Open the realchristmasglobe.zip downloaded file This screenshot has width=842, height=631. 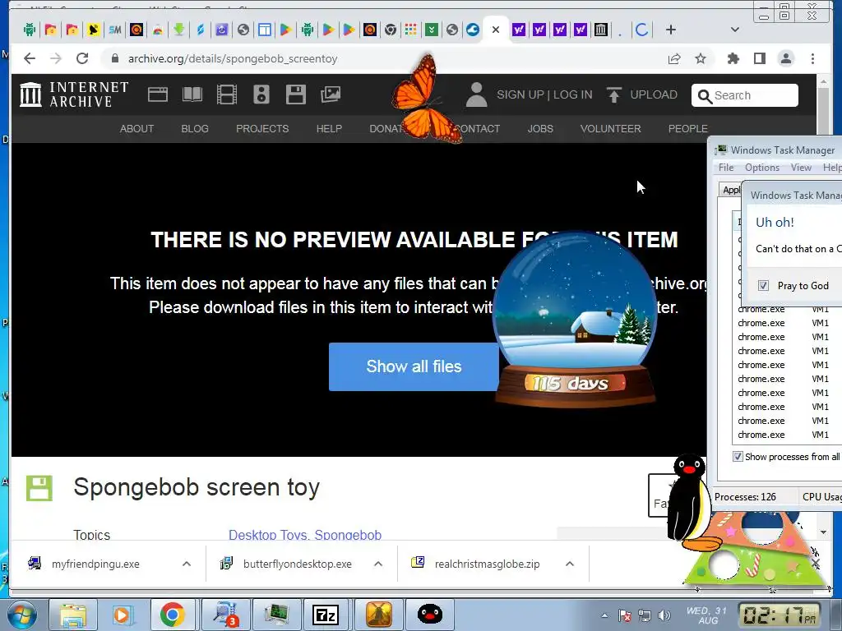point(487,564)
